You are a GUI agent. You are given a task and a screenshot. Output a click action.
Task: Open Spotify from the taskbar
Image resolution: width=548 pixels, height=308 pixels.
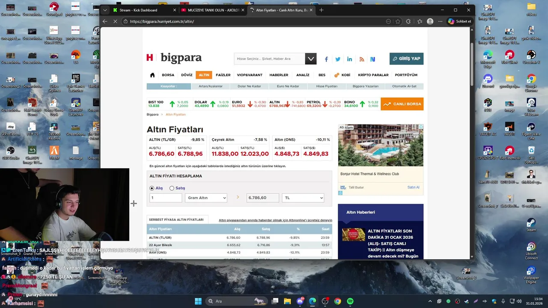coord(350,301)
